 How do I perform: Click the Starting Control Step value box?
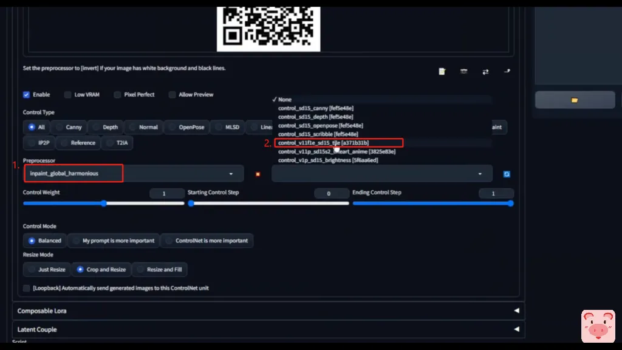coord(332,193)
